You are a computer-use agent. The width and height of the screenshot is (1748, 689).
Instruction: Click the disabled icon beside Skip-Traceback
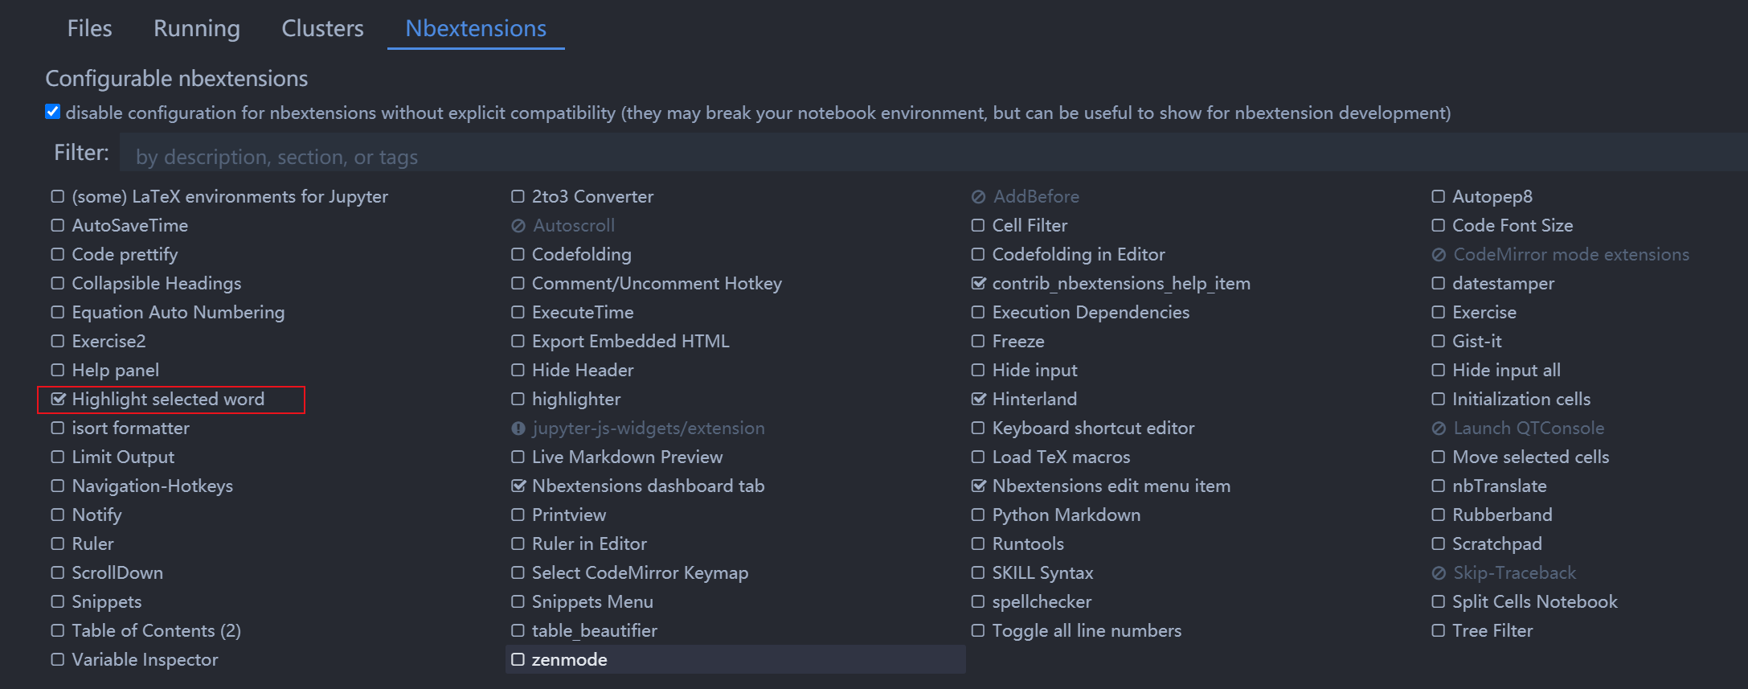1439,573
